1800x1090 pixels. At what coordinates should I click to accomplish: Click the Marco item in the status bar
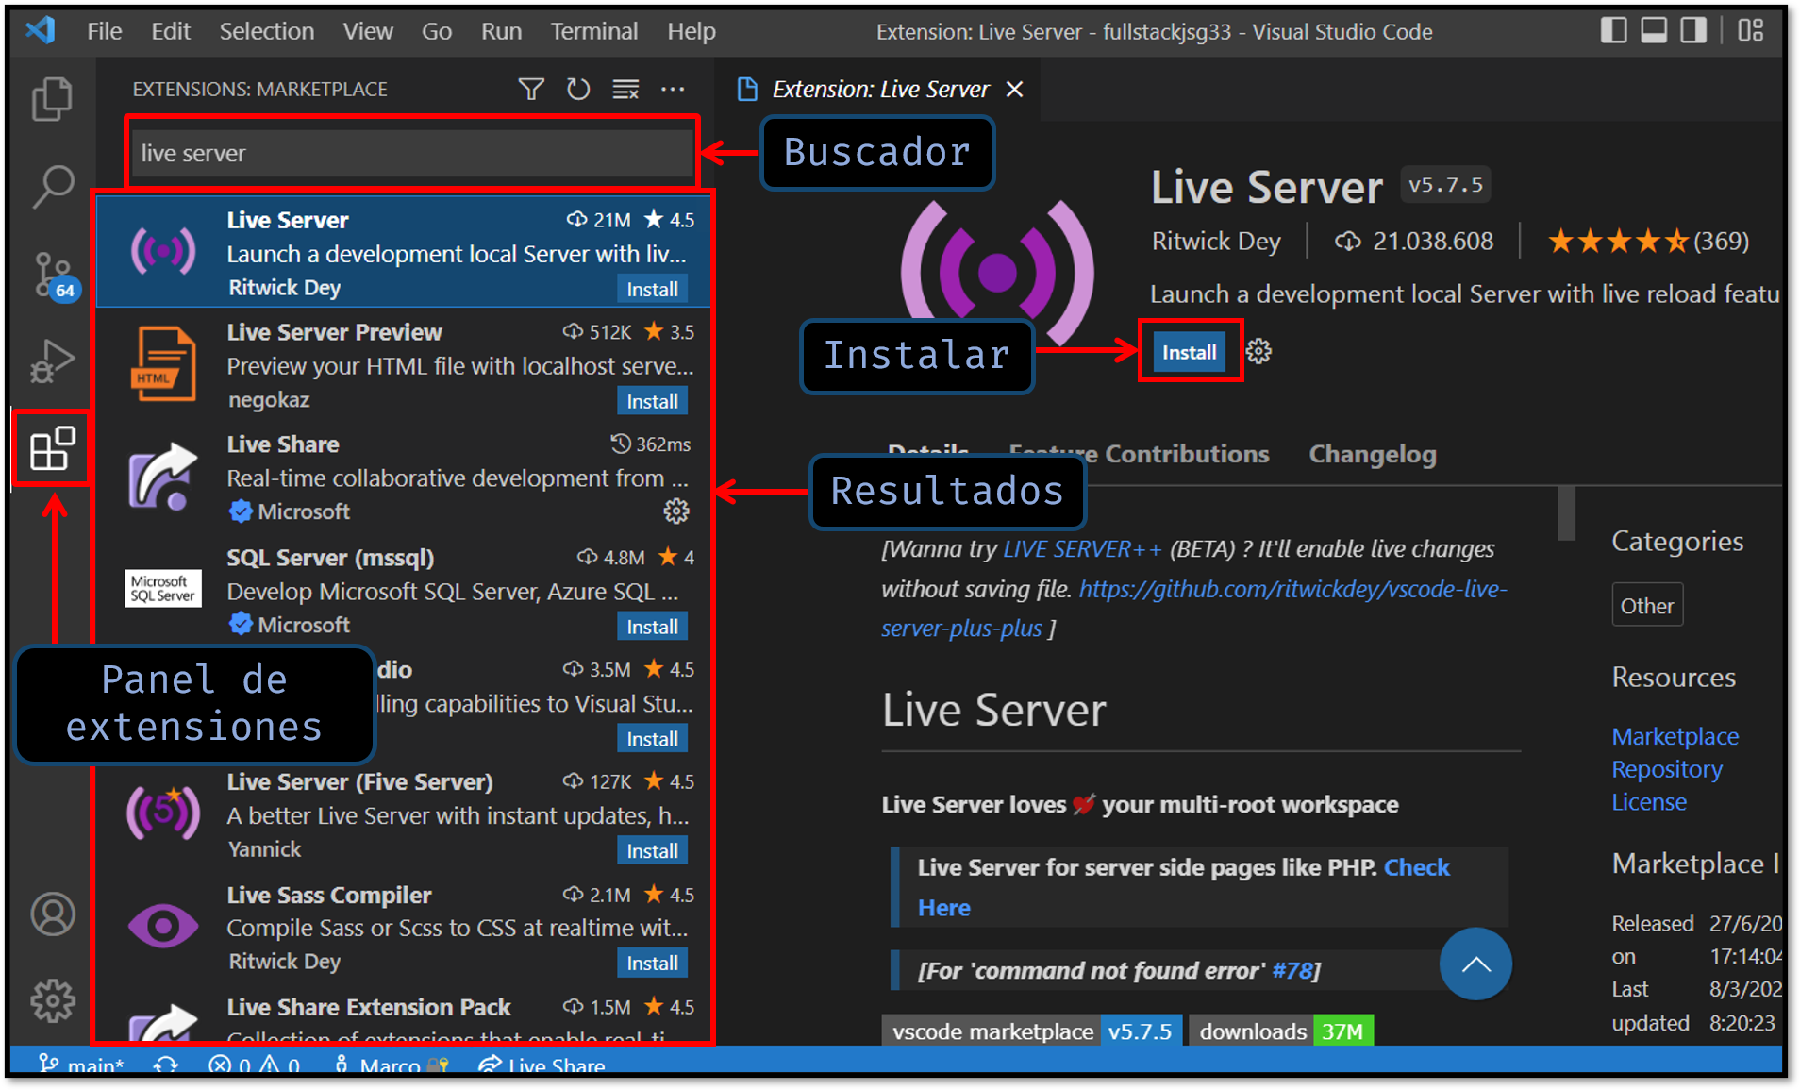[392, 1065]
